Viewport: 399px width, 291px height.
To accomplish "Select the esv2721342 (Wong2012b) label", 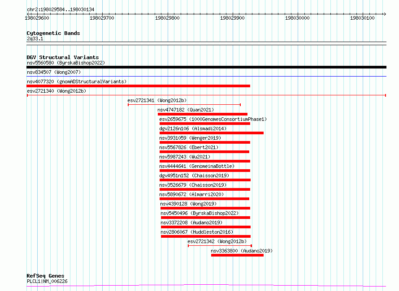I will [217, 241].
